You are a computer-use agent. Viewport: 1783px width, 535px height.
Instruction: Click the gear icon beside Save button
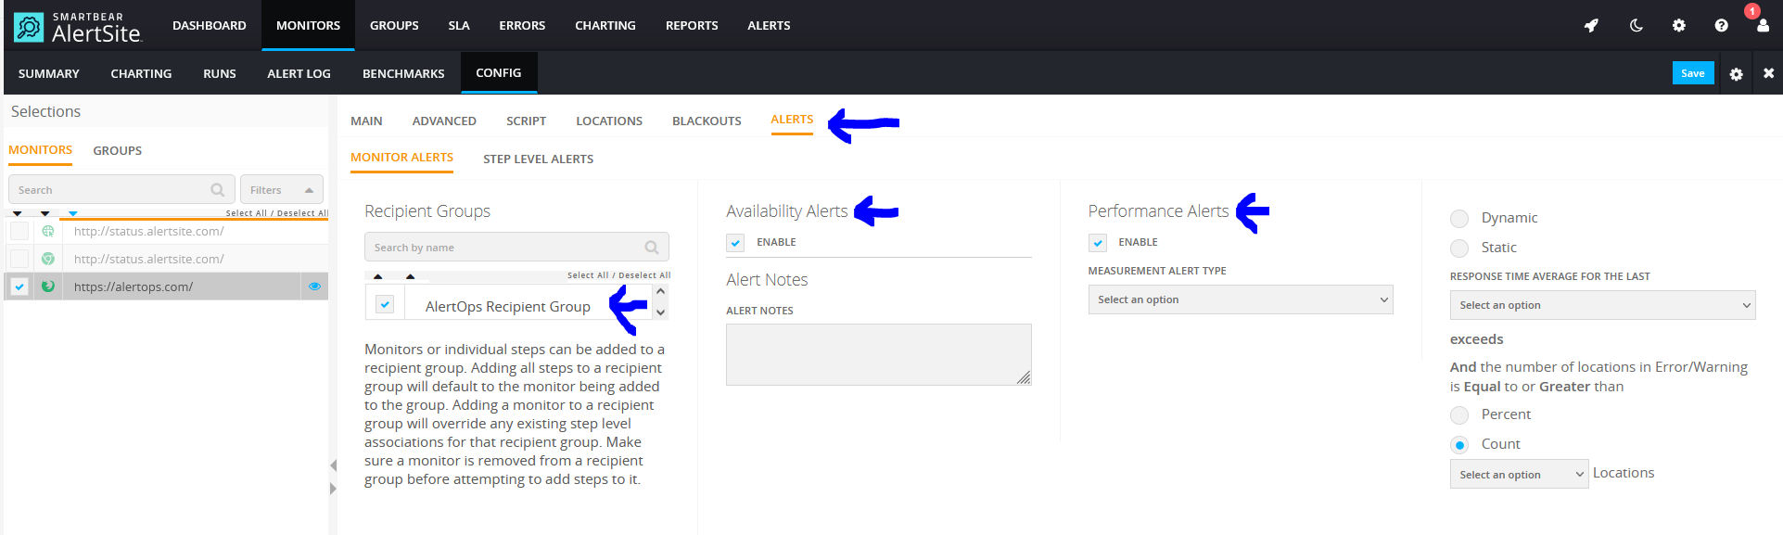point(1736,74)
